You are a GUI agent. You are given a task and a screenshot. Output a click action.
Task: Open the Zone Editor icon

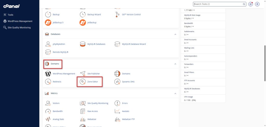[83, 82]
